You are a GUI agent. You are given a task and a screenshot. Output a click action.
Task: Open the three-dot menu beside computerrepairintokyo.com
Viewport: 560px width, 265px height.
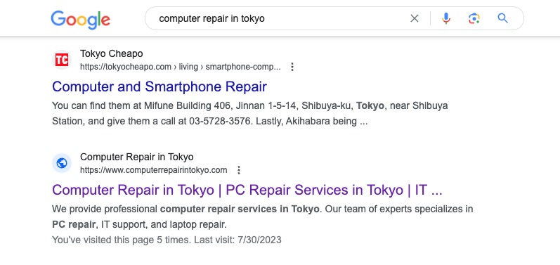click(239, 170)
